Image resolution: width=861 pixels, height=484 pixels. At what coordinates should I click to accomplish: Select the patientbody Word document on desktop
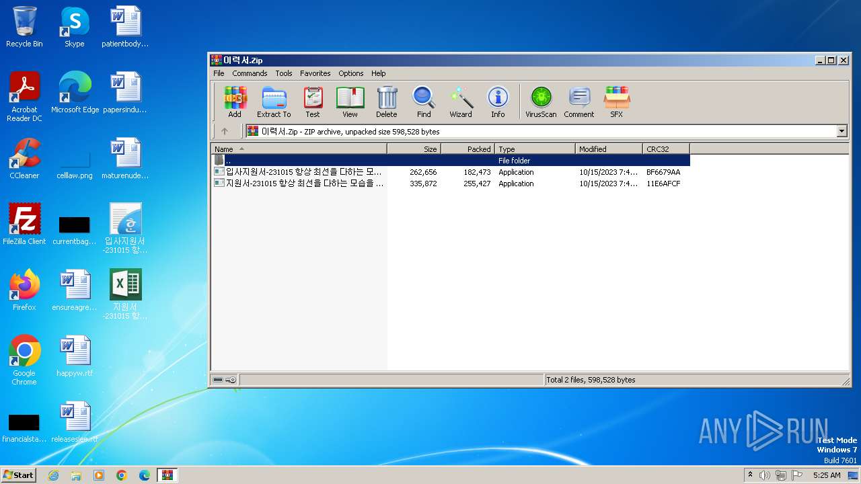[125, 27]
